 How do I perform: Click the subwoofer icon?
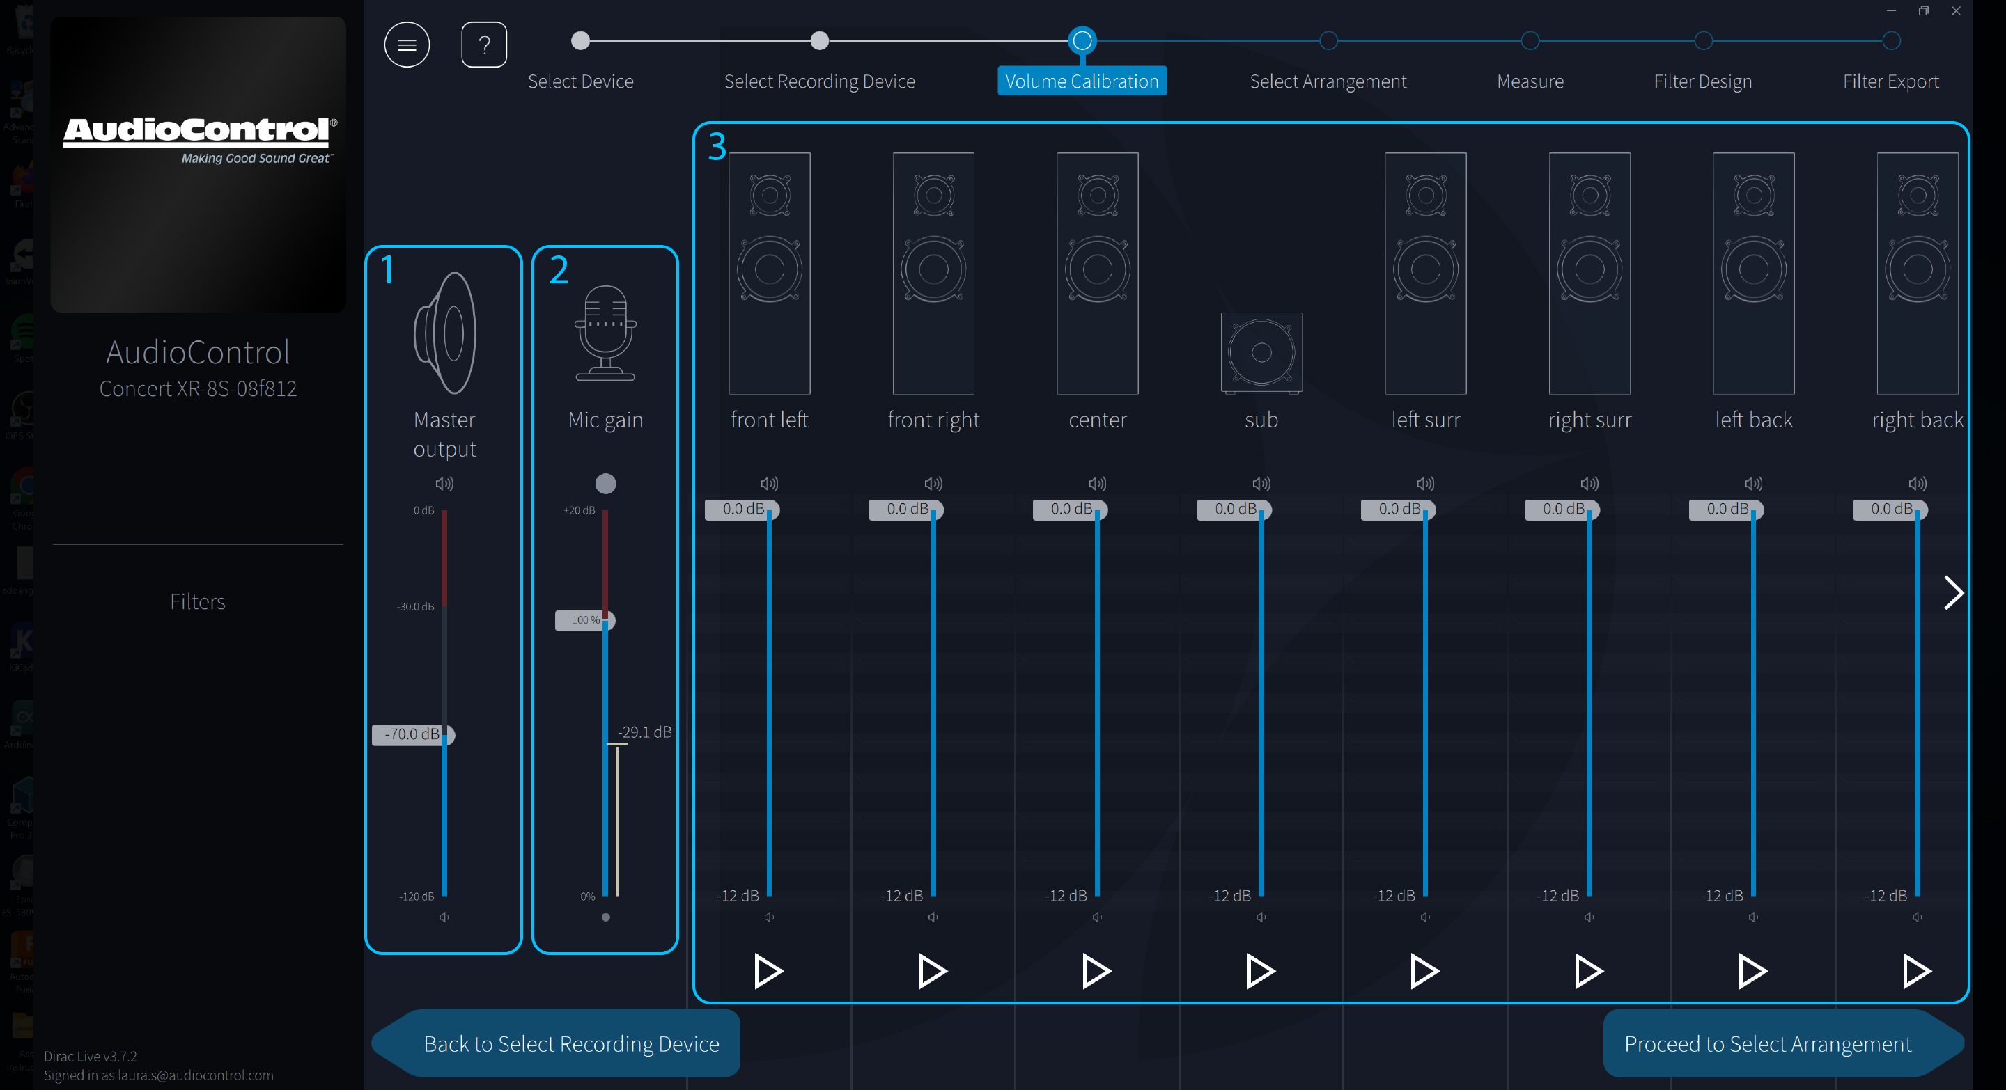pos(1261,352)
